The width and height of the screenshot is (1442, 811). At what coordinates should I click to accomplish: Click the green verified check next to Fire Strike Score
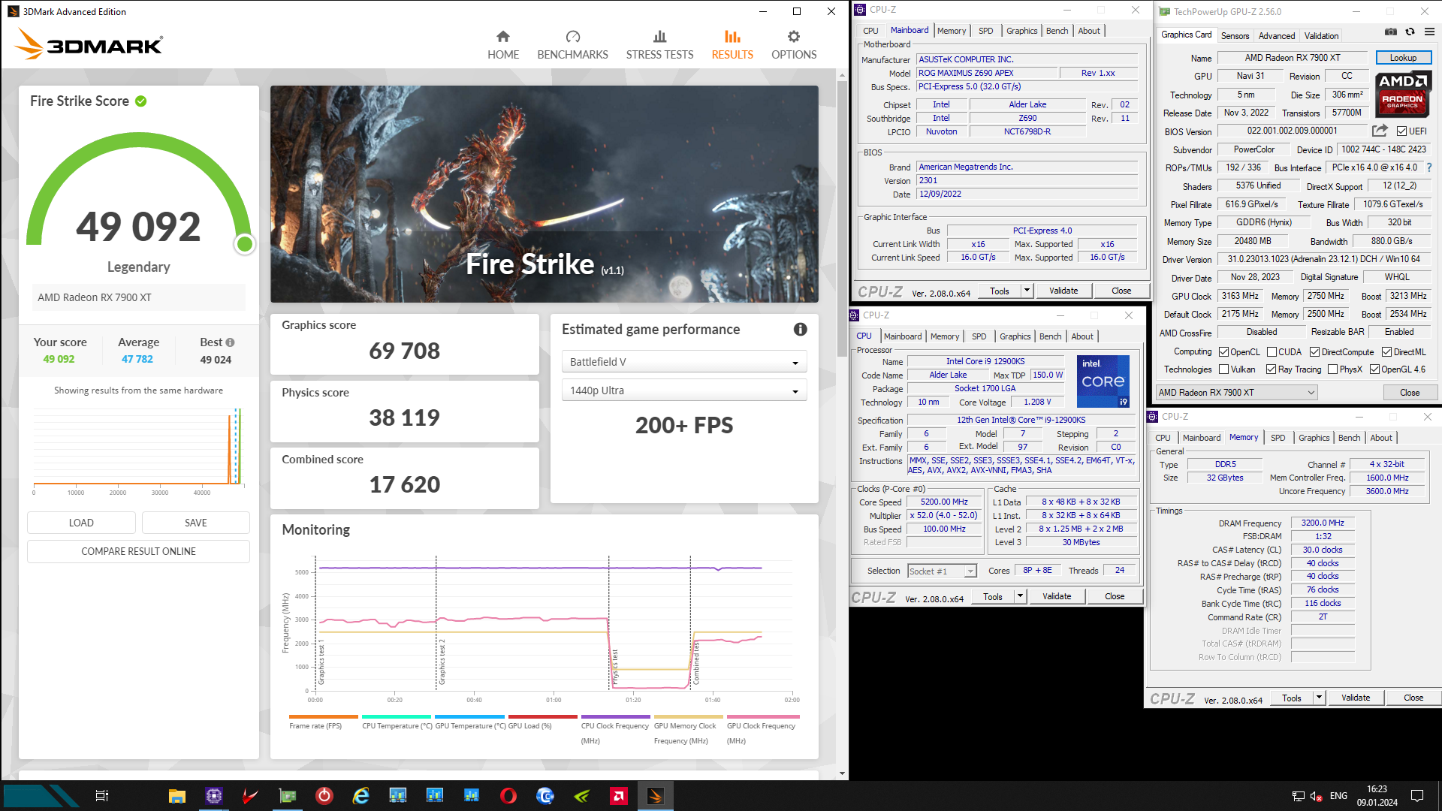(x=141, y=101)
